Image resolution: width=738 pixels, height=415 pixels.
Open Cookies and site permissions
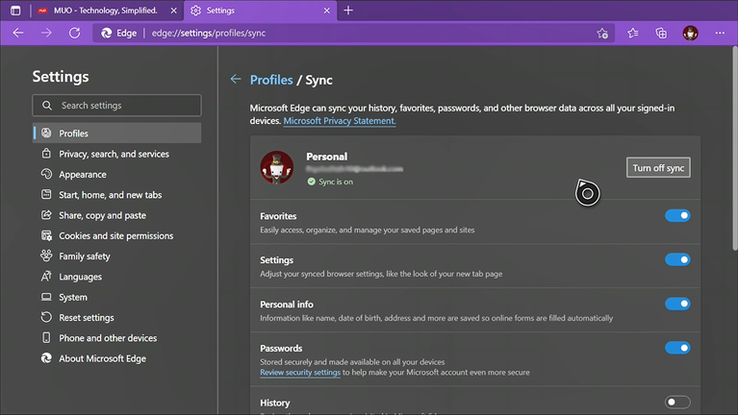click(x=116, y=235)
